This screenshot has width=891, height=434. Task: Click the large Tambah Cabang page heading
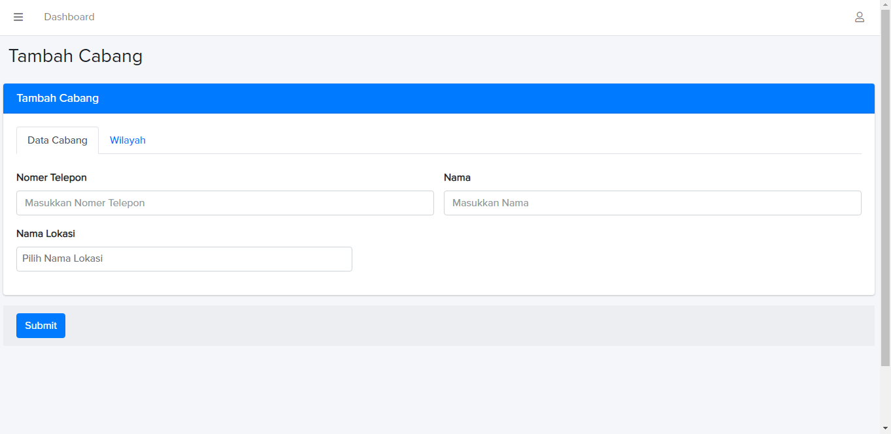click(76, 56)
